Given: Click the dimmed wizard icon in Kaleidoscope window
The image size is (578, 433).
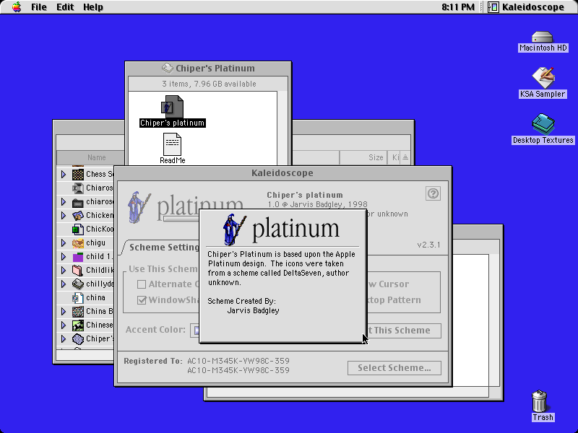Looking at the screenshot, I should (139, 207).
